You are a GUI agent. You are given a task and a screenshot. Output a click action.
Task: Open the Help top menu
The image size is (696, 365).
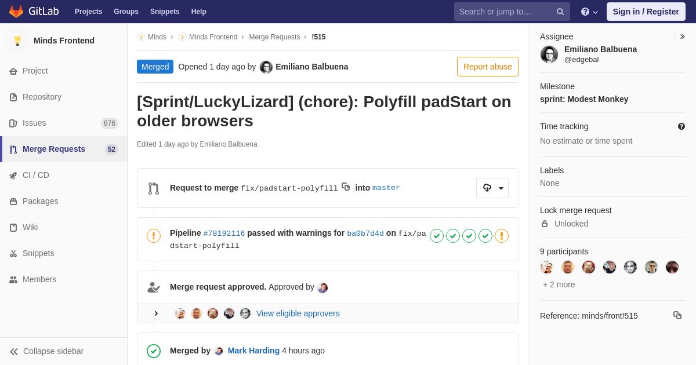pyautogui.click(x=199, y=12)
